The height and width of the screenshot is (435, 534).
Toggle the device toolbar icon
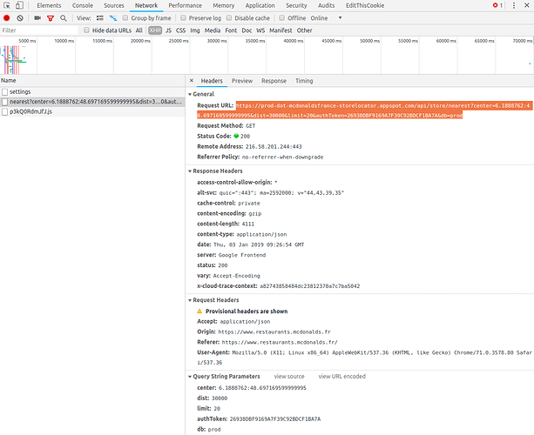point(19,5)
